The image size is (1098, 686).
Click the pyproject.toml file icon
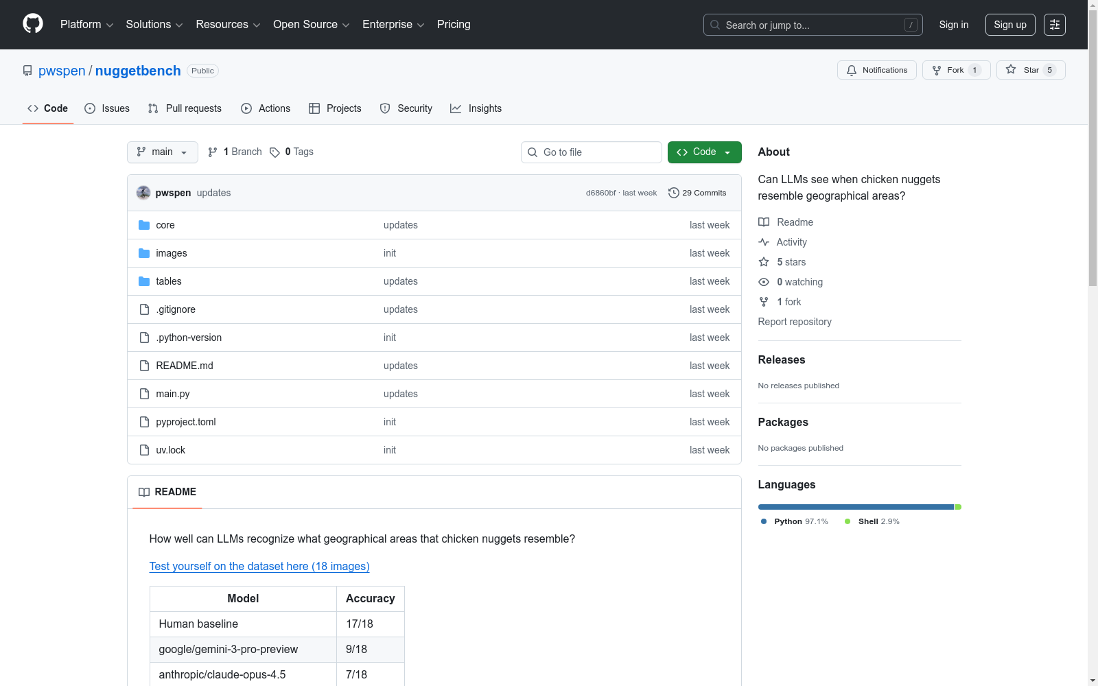coord(144,422)
